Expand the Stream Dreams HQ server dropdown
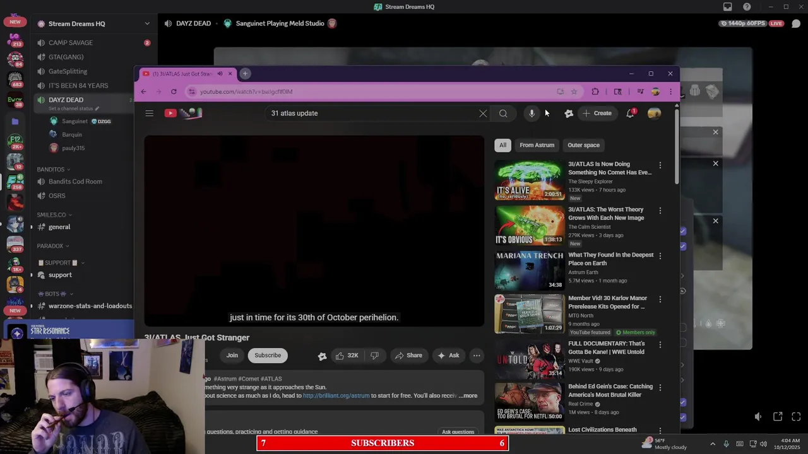808x454 pixels. (147, 24)
